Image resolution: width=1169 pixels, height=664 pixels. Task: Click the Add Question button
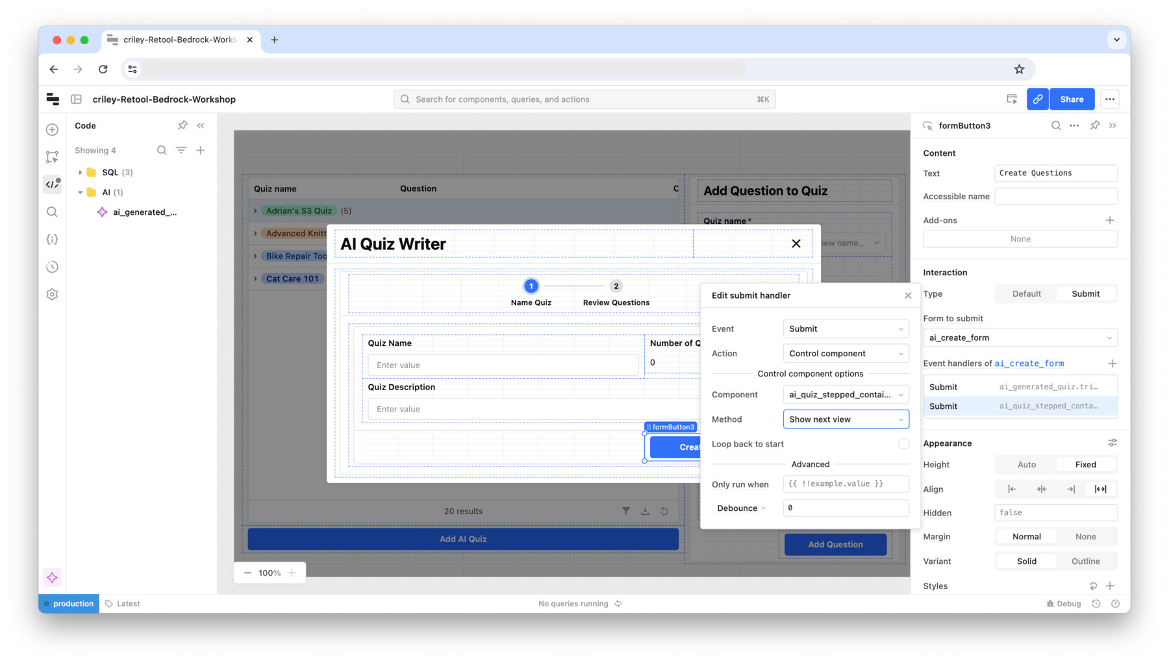point(835,545)
